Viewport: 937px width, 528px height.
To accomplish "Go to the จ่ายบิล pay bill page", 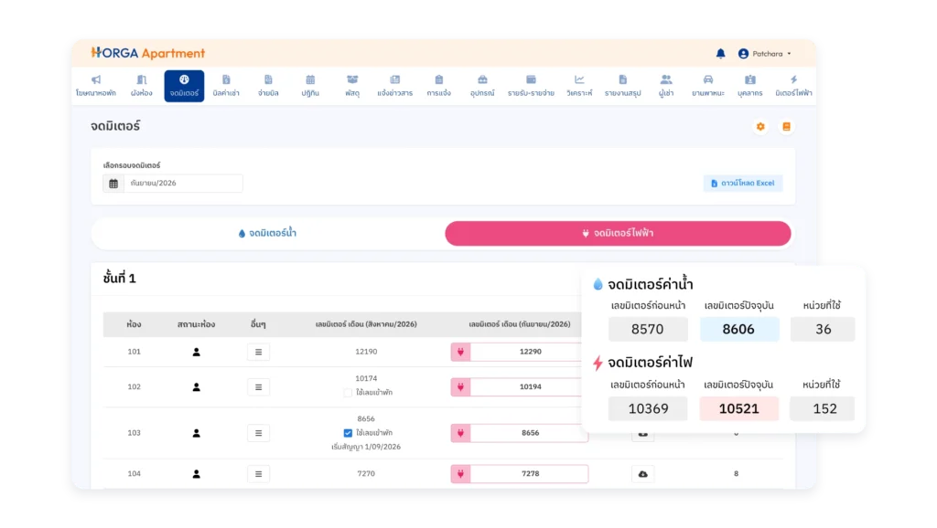I will click(268, 86).
